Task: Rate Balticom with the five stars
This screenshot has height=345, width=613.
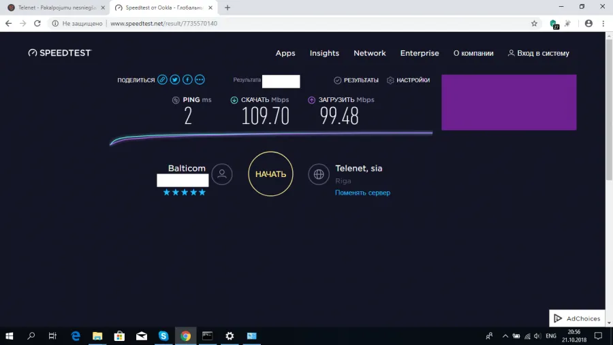Action: (184, 192)
